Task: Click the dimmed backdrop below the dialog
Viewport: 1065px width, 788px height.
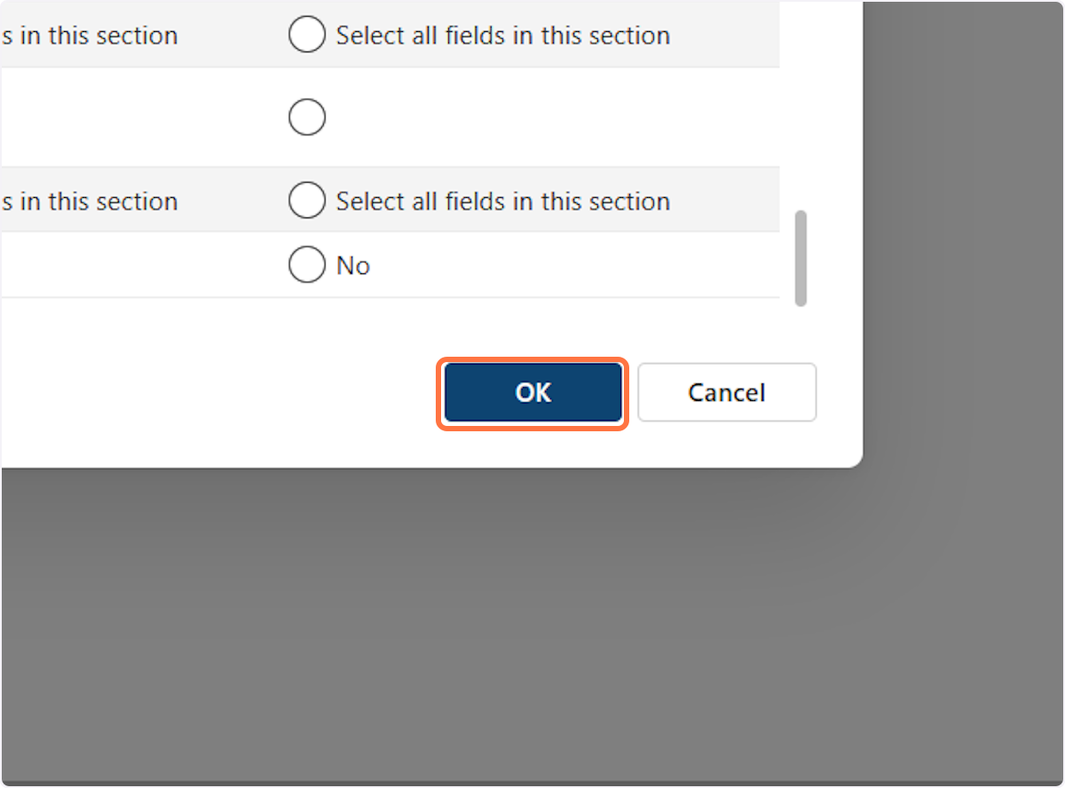Action: 444,621
